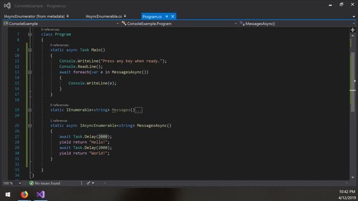
Task: Expand the collapsed Messages() method
Action: 30,110
